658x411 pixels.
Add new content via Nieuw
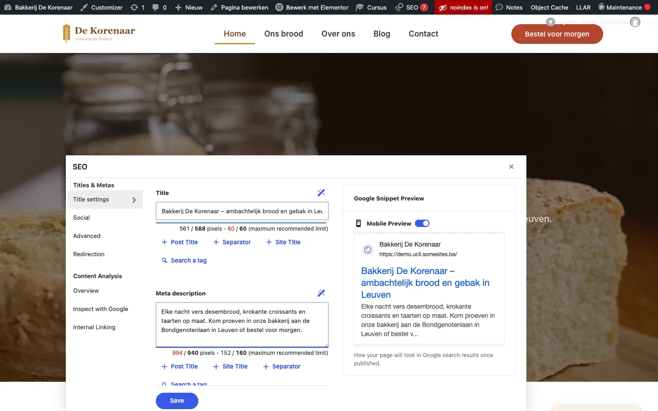click(x=189, y=7)
